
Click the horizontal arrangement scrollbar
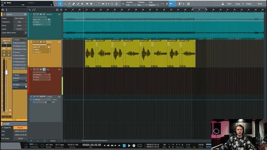[95, 141]
